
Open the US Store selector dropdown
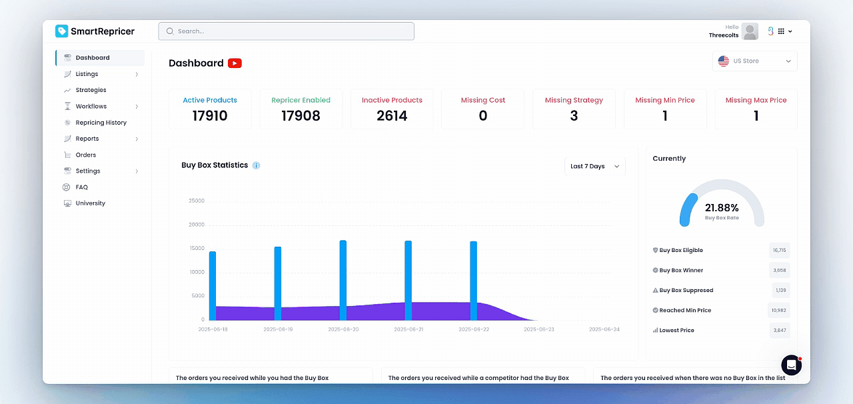point(754,61)
